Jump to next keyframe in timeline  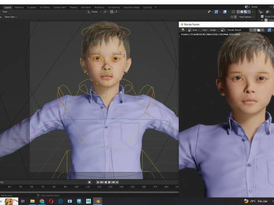click(113, 182)
